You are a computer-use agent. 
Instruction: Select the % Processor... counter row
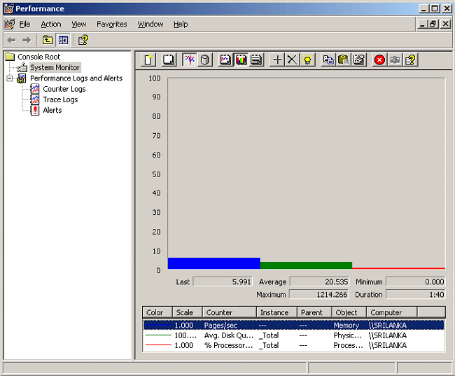tap(294, 345)
